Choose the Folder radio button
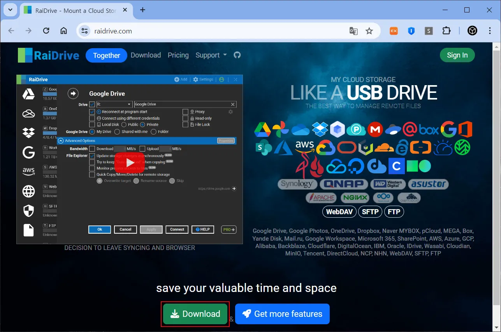Viewport: 501px width, 332px height. (x=153, y=132)
